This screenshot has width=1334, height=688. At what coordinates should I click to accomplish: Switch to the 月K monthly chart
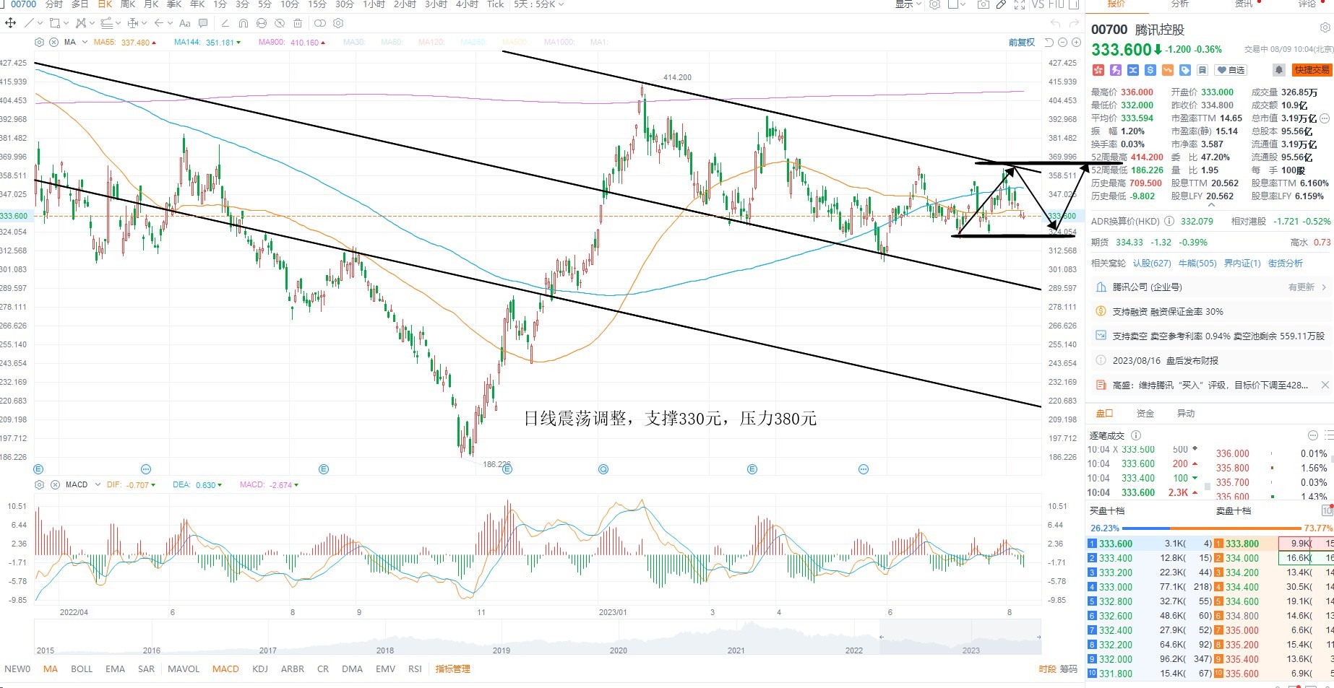pos(151,4)
